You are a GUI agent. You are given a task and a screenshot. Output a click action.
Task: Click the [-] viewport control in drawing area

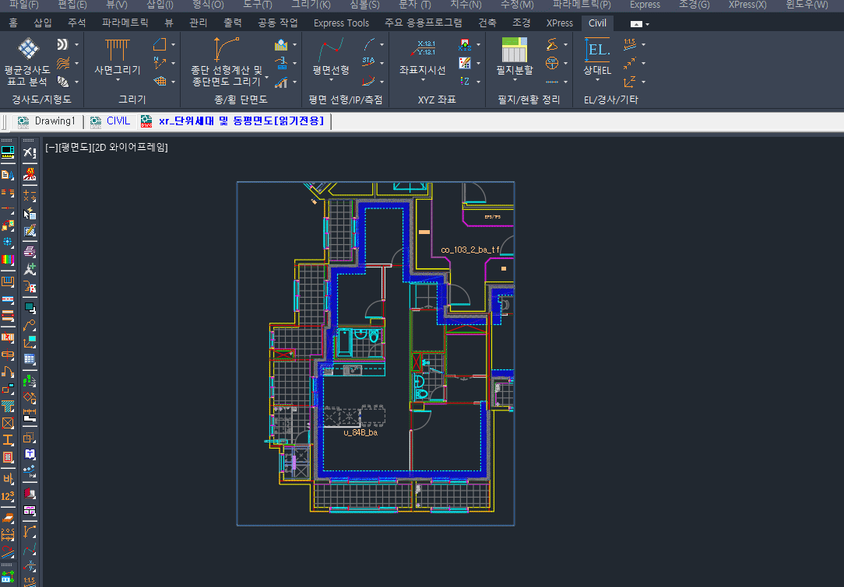click(51, 147)
